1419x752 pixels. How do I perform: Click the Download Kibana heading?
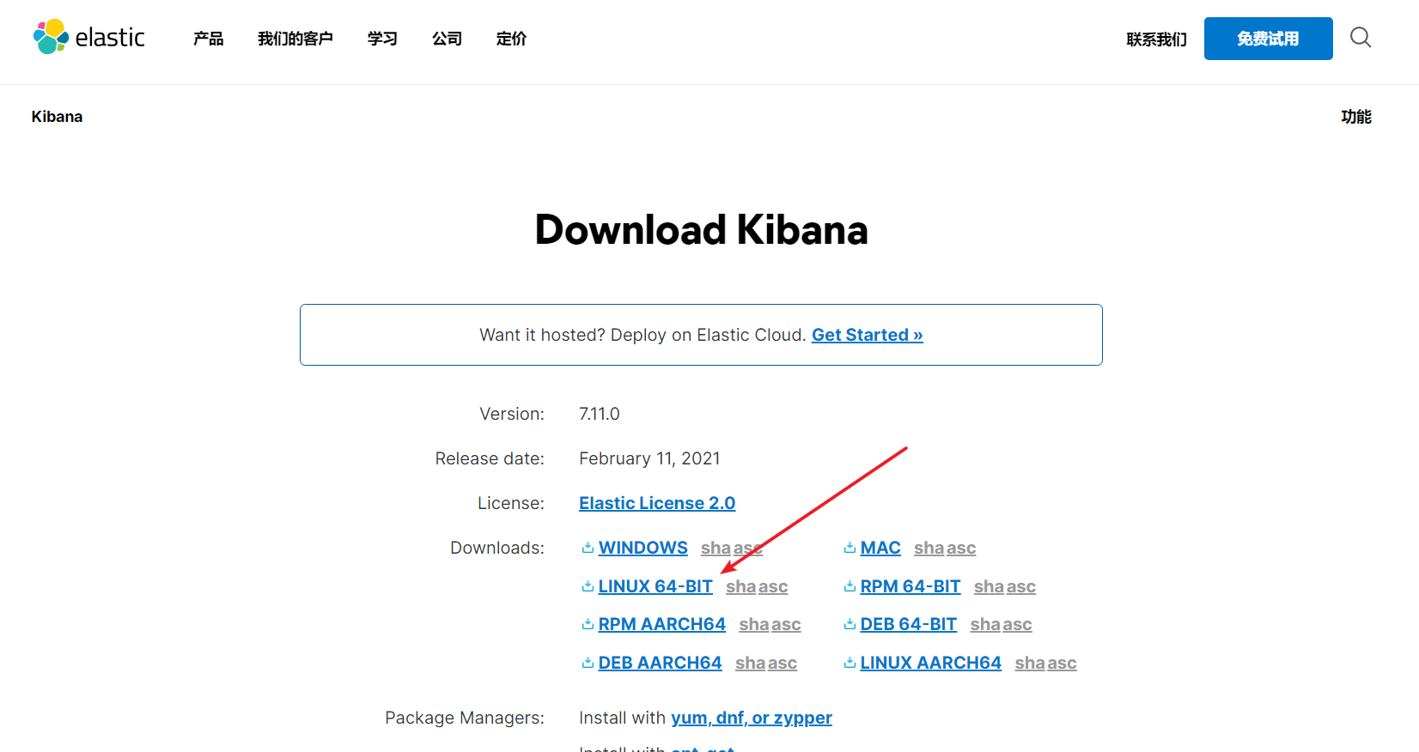point(701,229)
